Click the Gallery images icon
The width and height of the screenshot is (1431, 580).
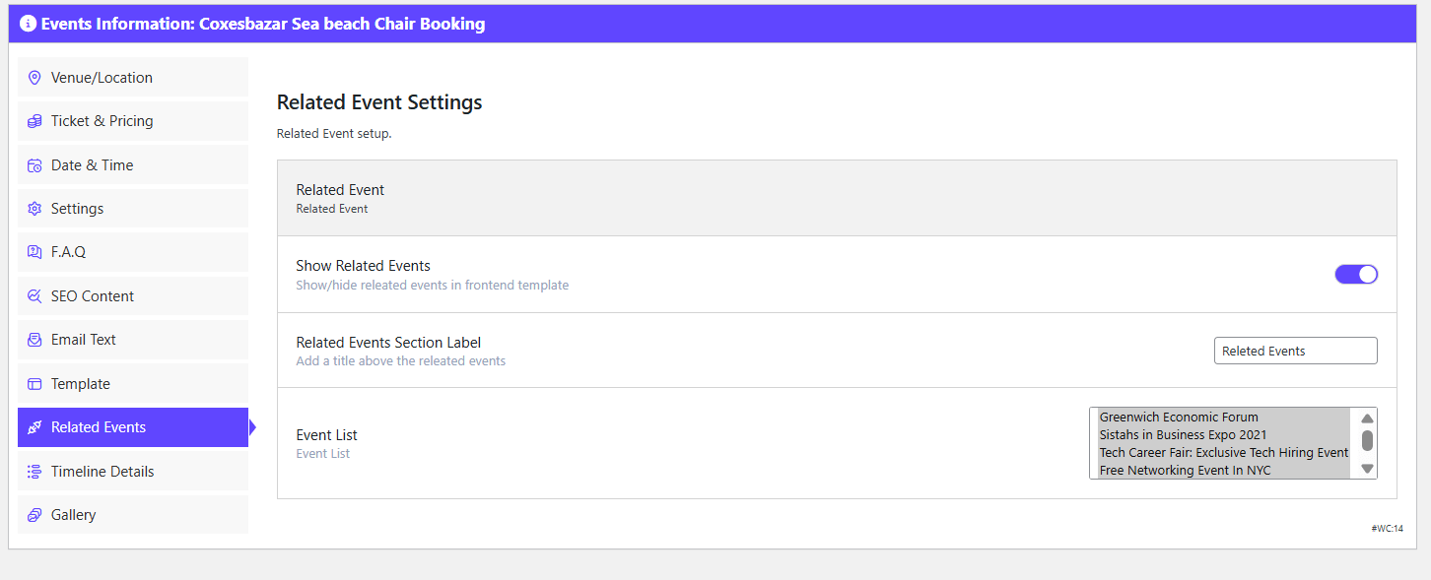34,515
